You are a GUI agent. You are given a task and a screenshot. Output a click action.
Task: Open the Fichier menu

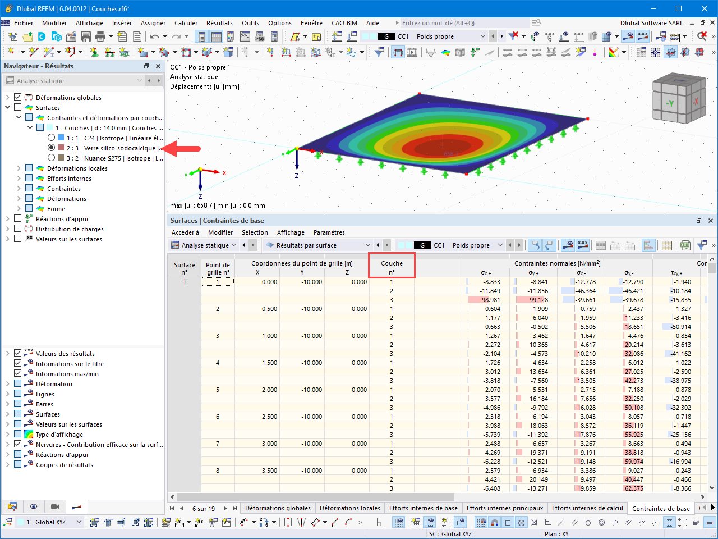pos(24,23)
